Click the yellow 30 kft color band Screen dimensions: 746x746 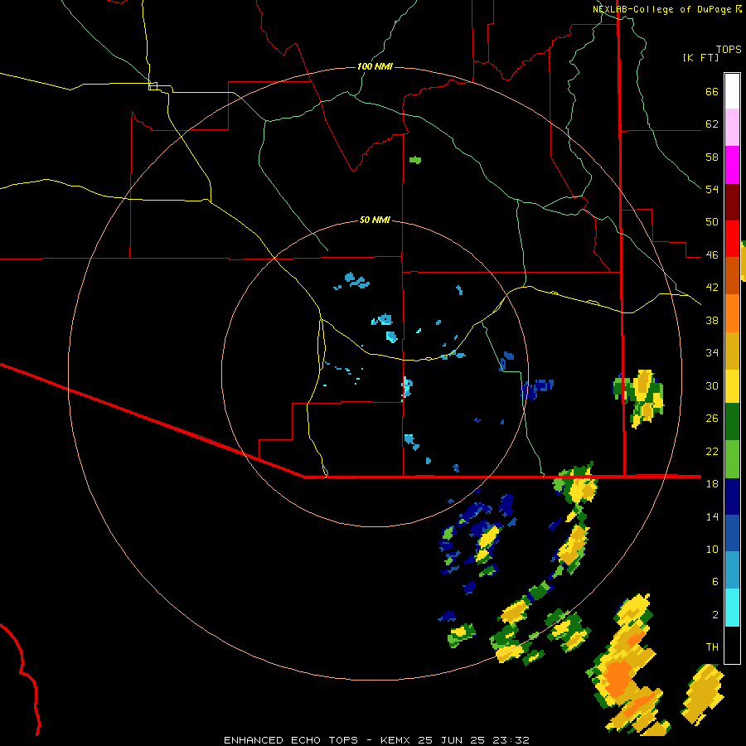point(732,386)
